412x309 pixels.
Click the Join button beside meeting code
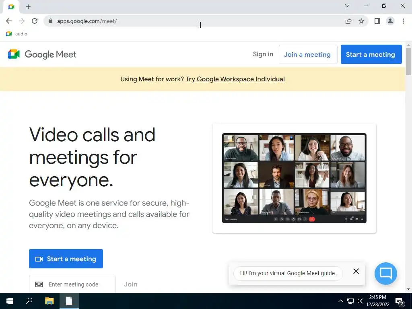(x=131, y=284)
